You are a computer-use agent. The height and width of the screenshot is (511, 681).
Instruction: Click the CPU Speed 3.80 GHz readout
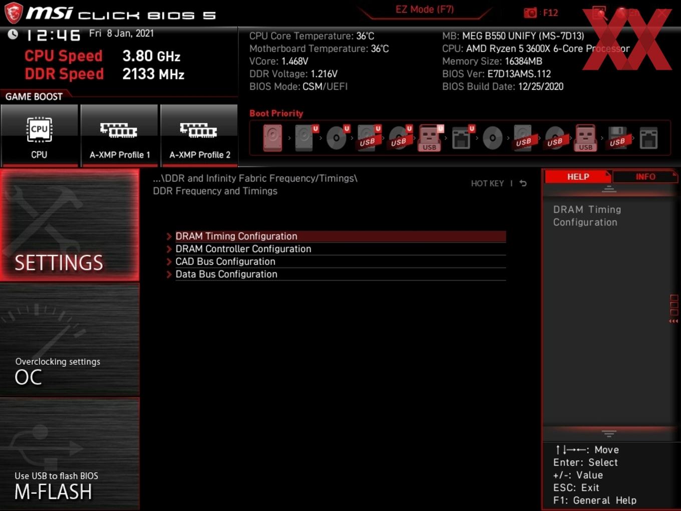tap(103, 56)
